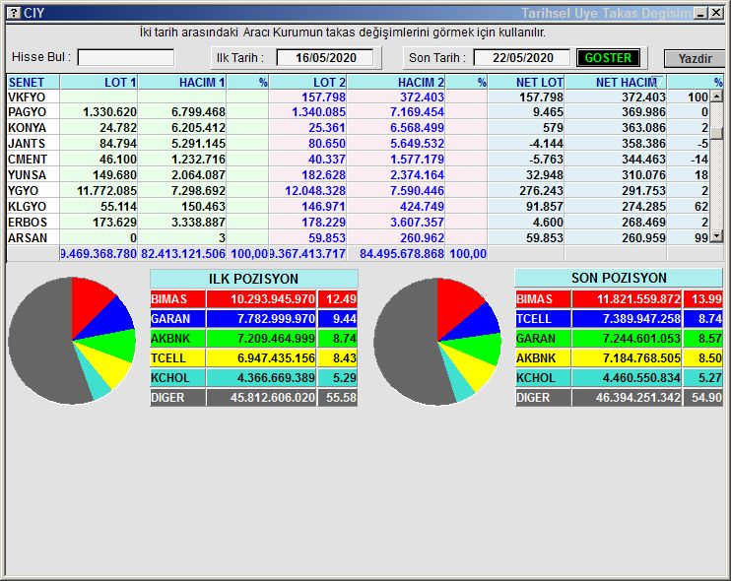Click HACIM 1 value 6.799.468
The width and height of the screenshot is (731, 581).
pos(198,112)
